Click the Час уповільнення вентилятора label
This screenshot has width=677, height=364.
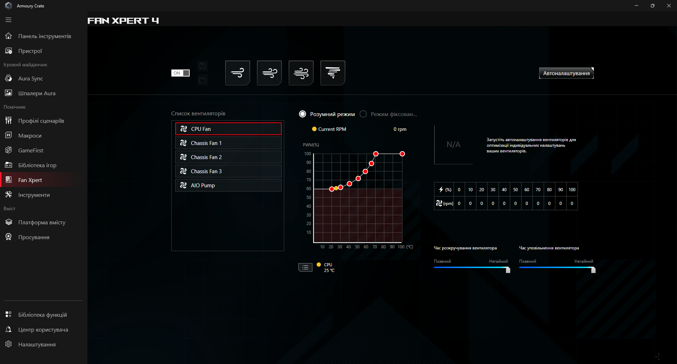pyautogui.click(x=549, y=248)
